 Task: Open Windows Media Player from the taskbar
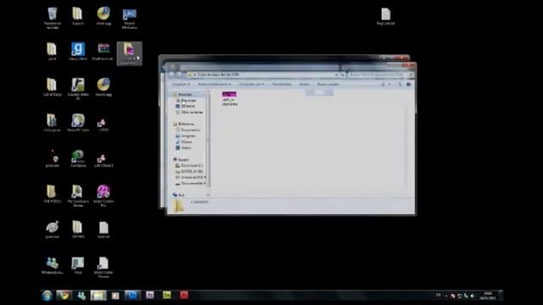tap(115, 296)
